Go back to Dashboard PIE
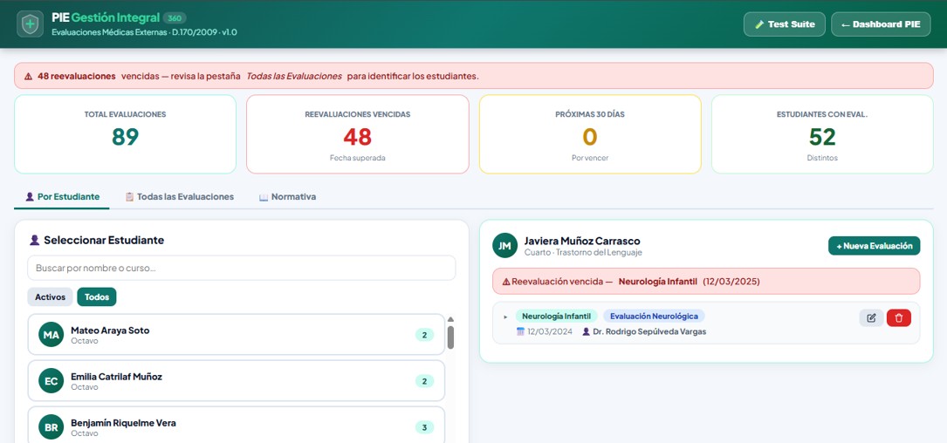Screen dimensions: 947x443 [881, 24]
